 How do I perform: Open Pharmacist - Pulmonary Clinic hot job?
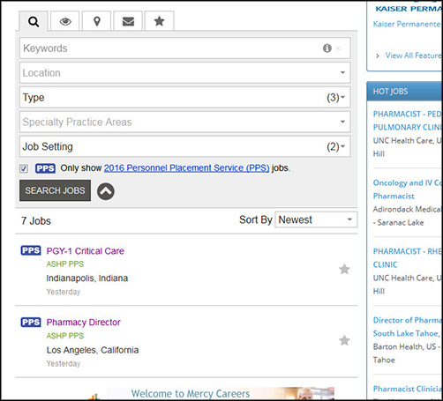[407, 121]
